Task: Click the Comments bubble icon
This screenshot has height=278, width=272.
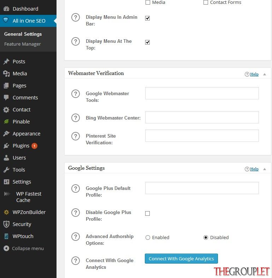Action: 6,98
